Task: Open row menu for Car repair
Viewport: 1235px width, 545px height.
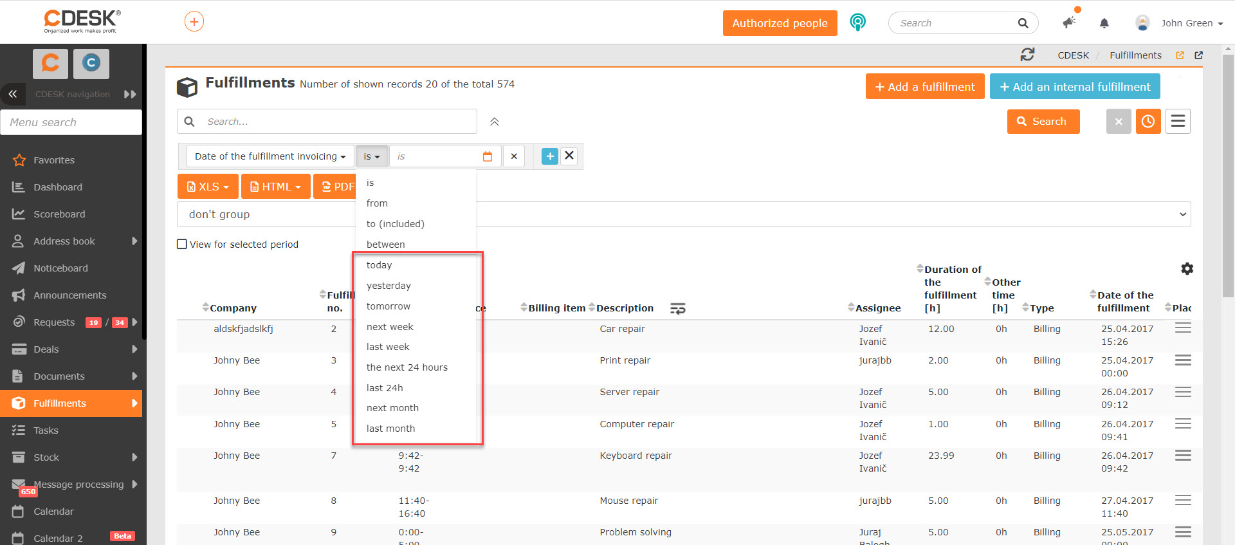Action: (1183, 328)
